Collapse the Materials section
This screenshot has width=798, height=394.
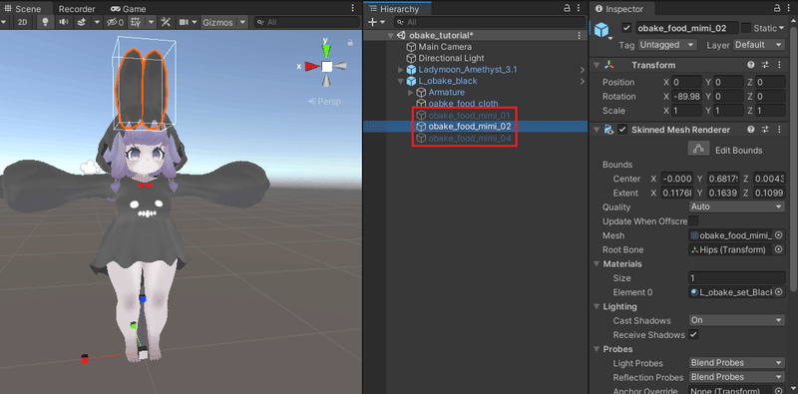coord(596,263)
